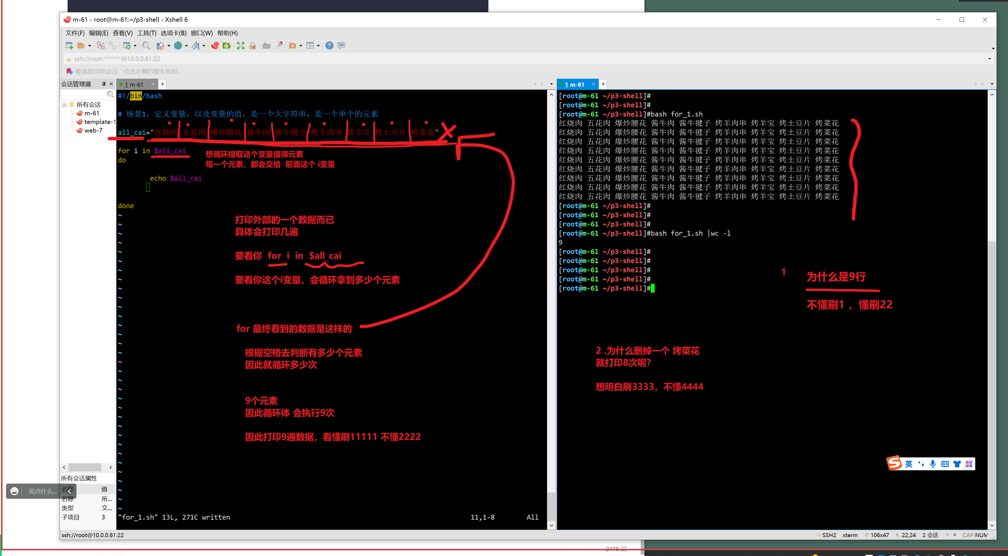
Task: Click the Find magnifier toolbar icon
Action: tap(146, 46)
